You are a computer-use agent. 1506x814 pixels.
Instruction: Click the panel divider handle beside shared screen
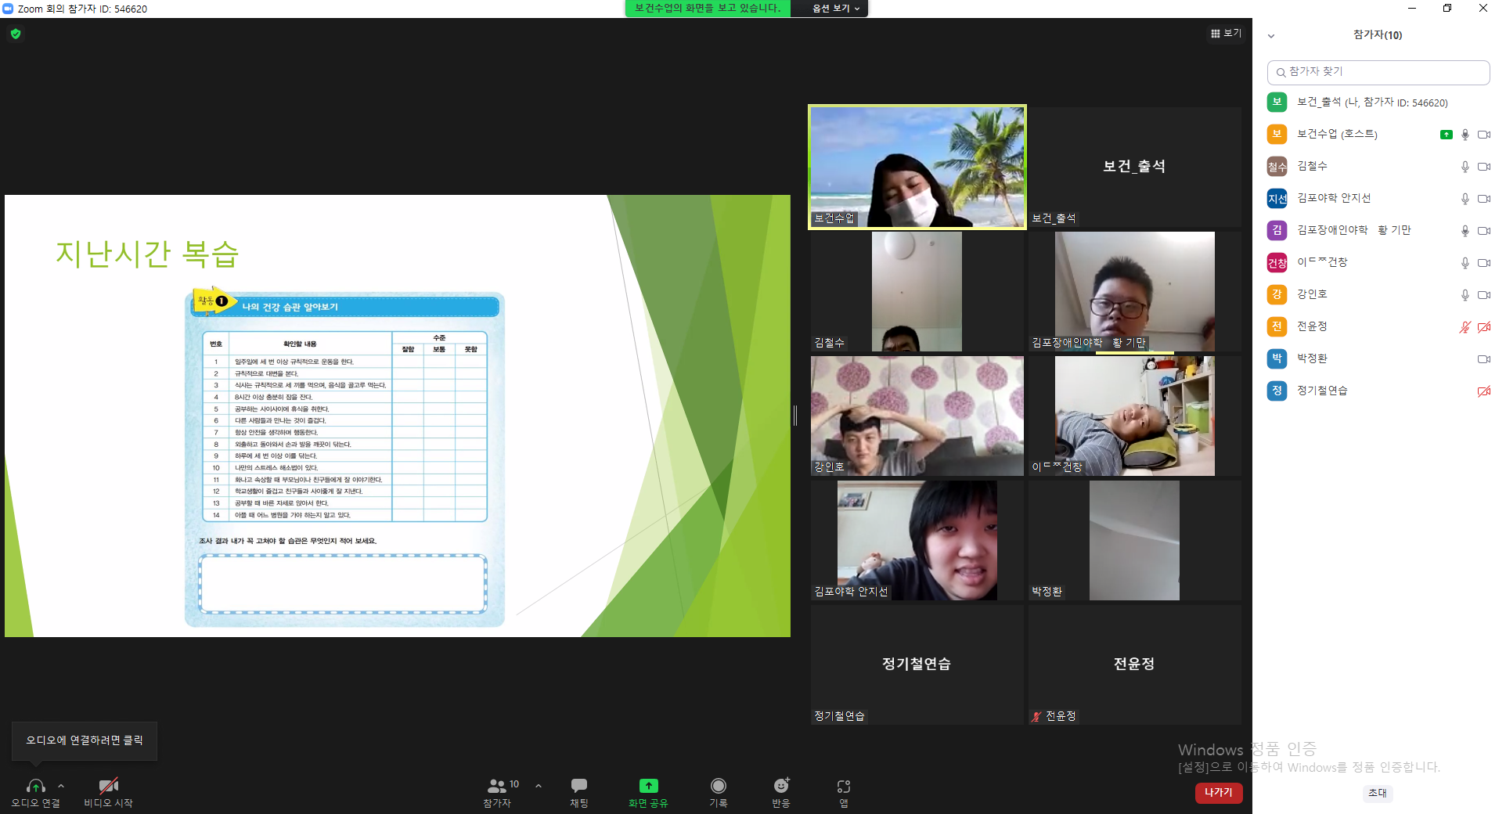click(x=795, y=416)
